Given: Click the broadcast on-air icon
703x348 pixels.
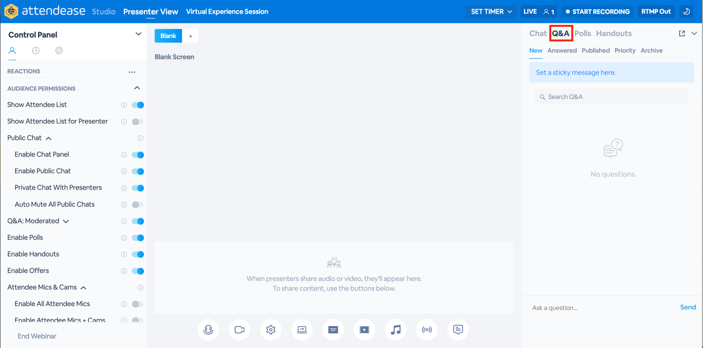Looking at the screenshot, I should tap(427, 329).
